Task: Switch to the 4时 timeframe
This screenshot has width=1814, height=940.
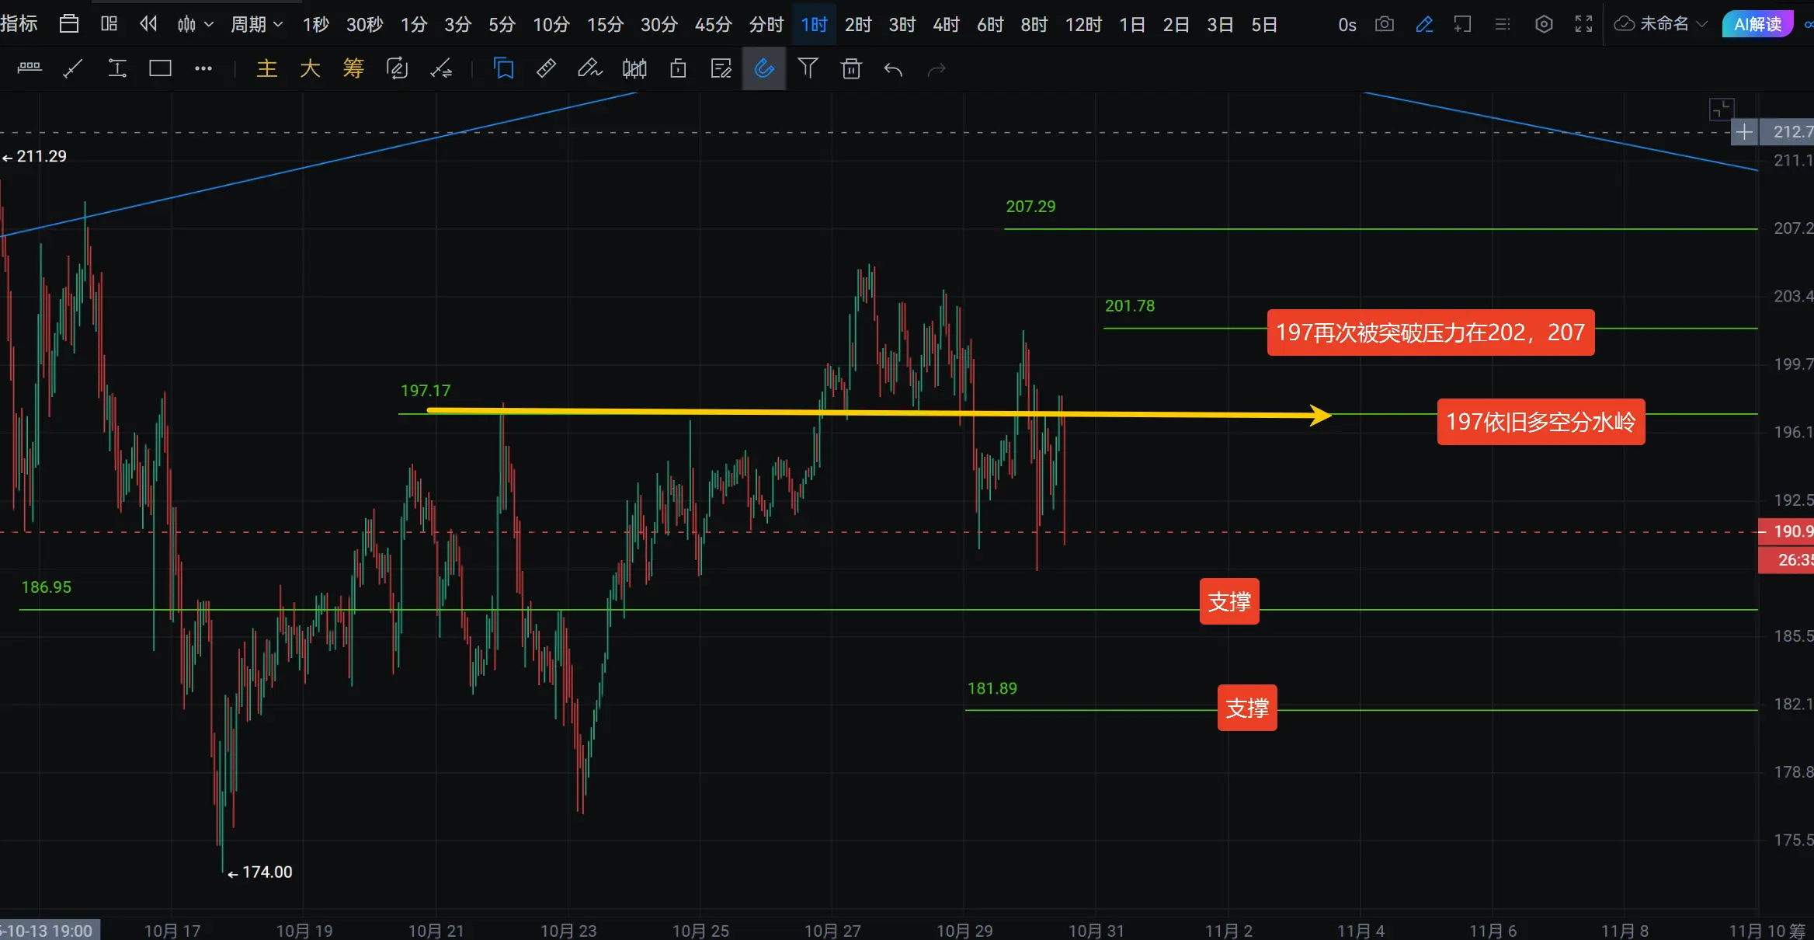Action: point(945,24)
